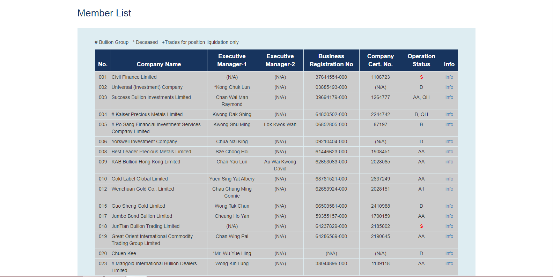This screenshot has height=277, width=553.
Task: Click info link for Great Orient International
Action: (x=449, y=236)
